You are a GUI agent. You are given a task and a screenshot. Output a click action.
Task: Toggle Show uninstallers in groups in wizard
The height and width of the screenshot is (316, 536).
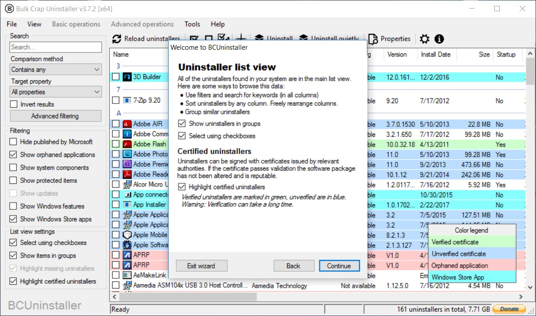[182, 123]
